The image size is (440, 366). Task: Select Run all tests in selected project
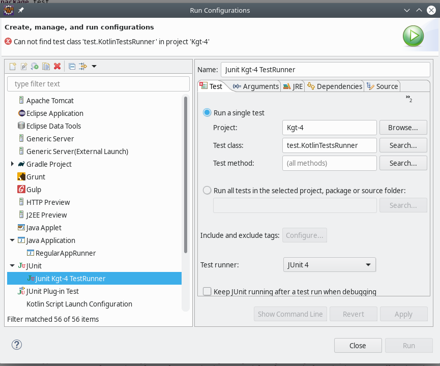coord(207,191)
